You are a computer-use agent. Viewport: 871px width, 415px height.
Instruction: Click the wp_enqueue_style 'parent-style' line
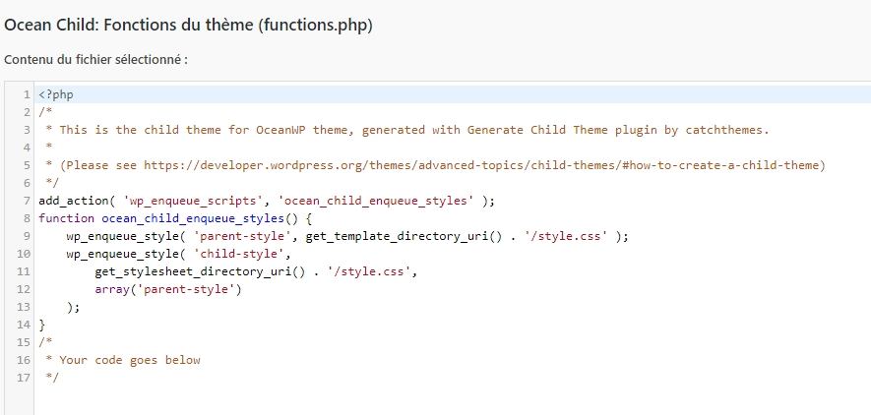tap(347, 236)
